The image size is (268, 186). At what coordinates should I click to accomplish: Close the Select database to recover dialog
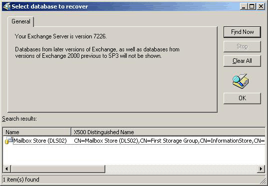tap(261, 6)
